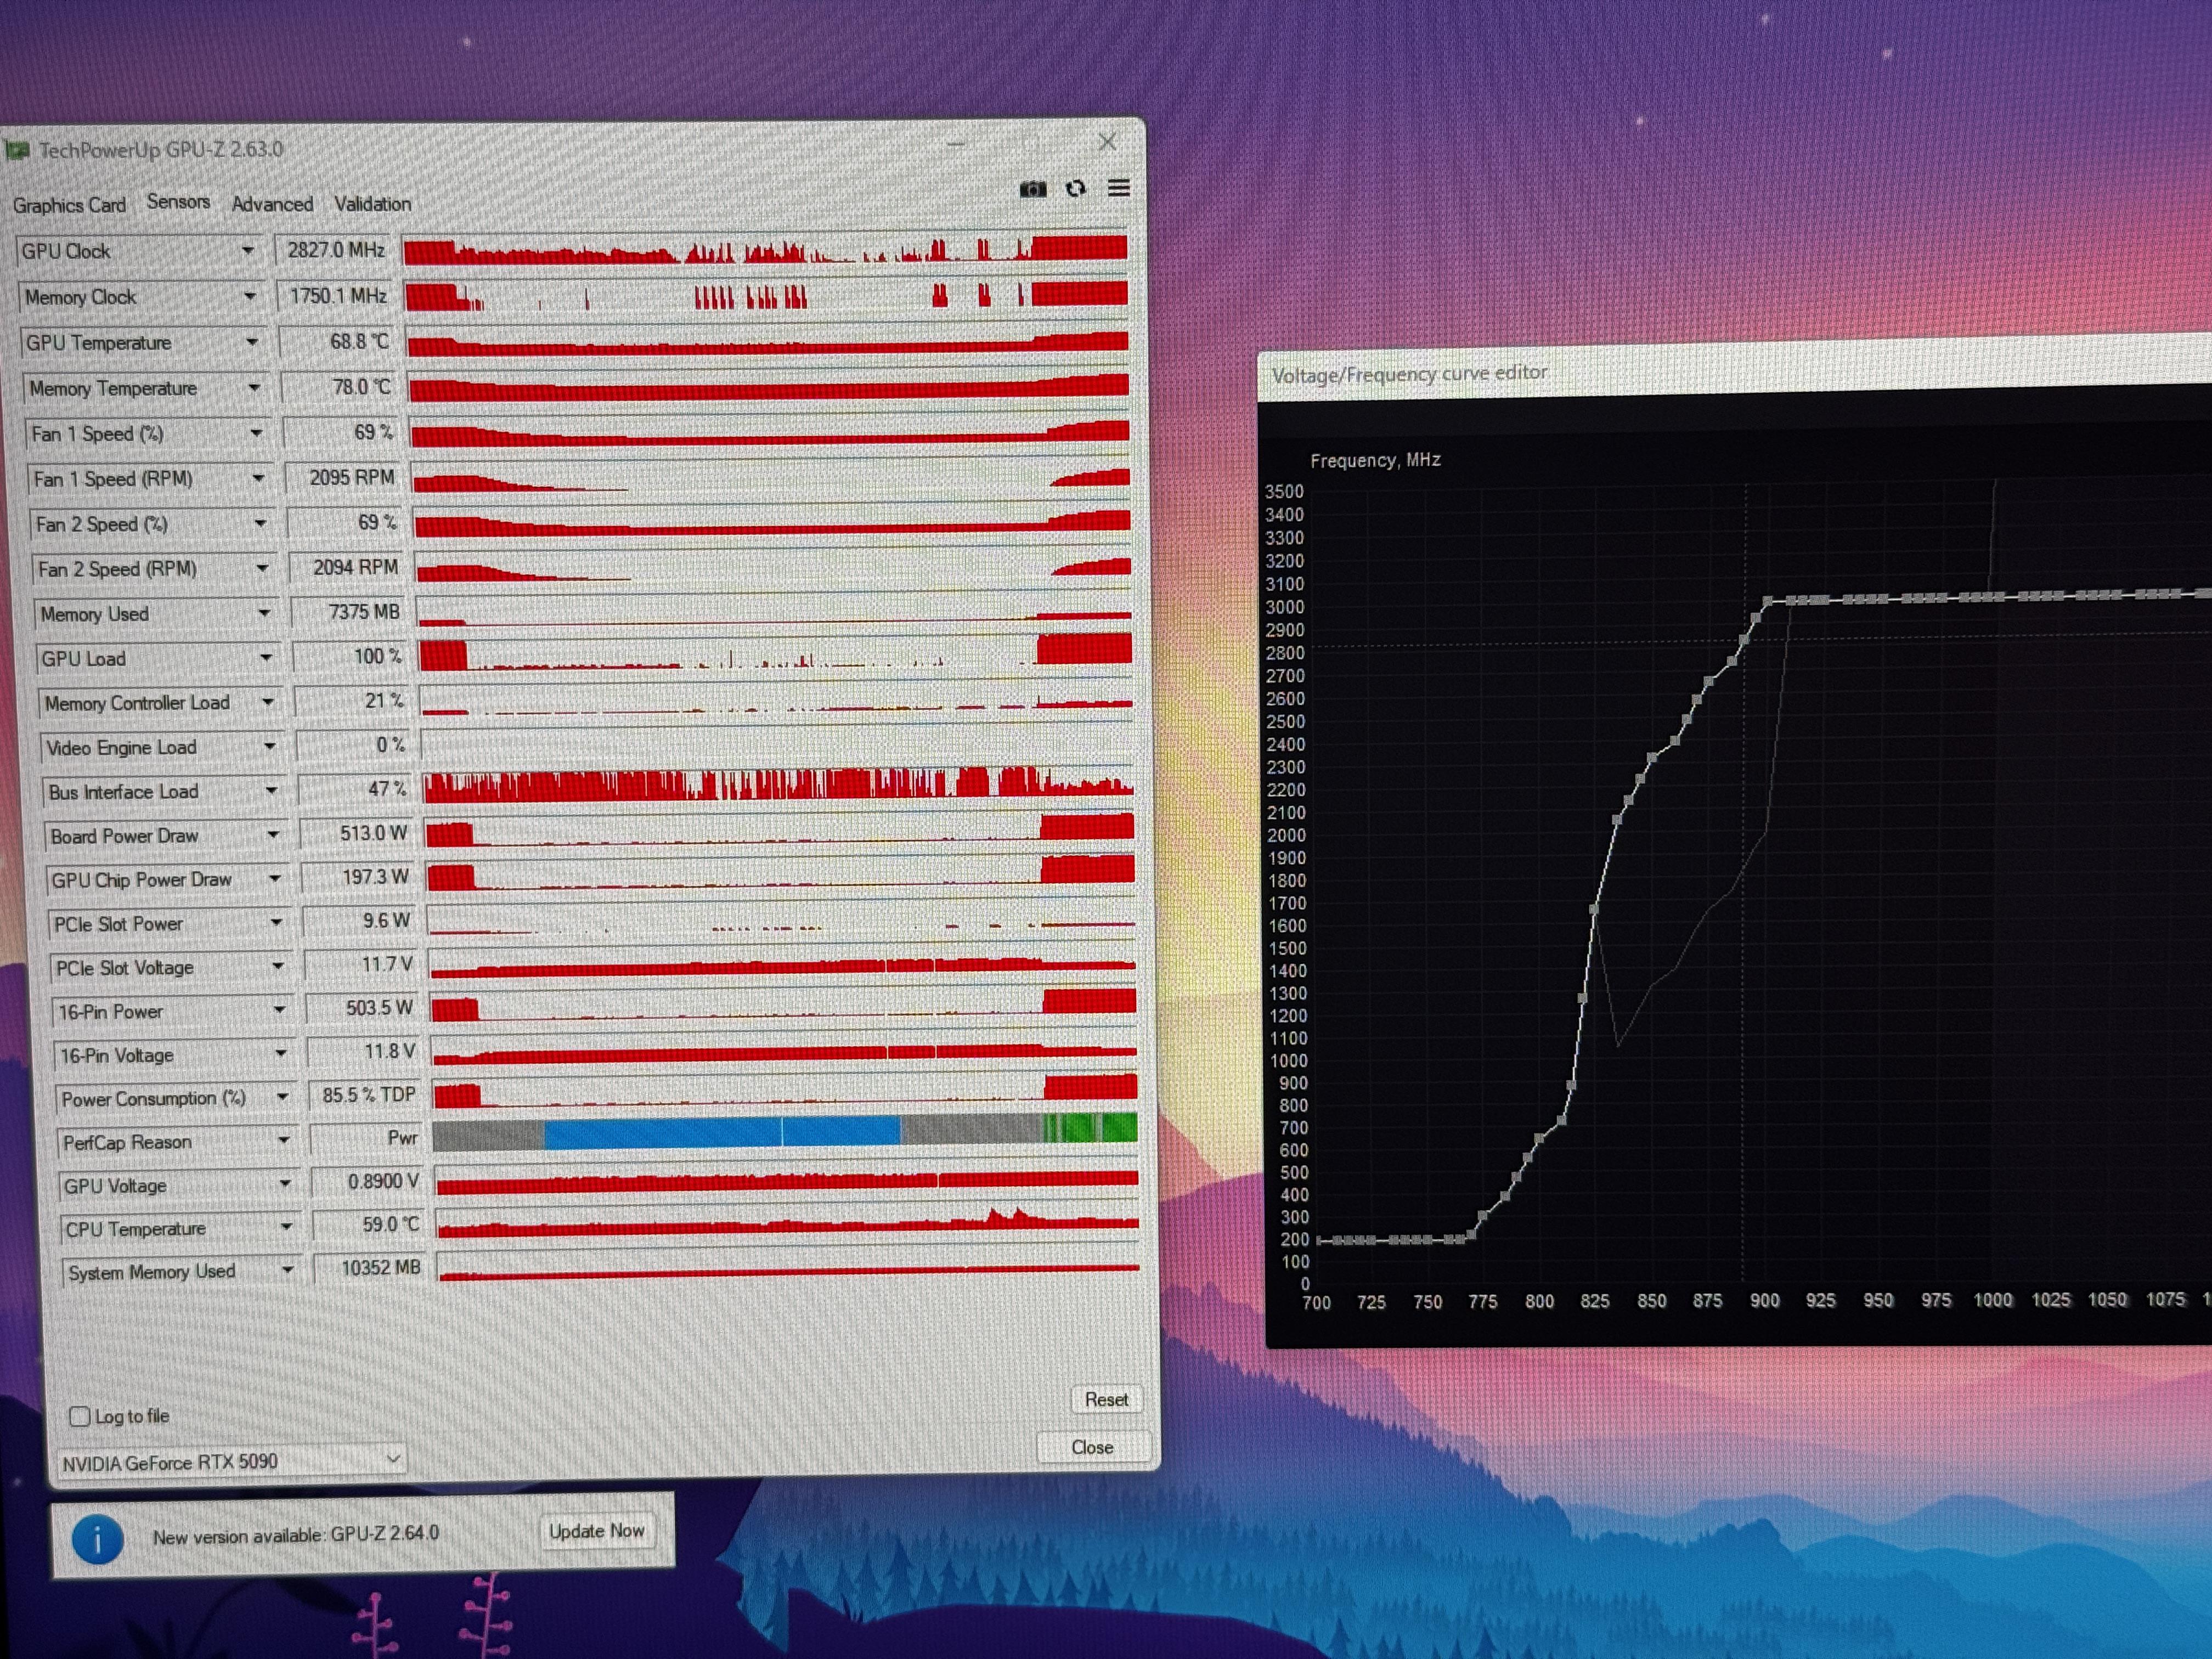Open the GPU Temperature sensor dropdown
Image resolution: width=2212 pixels, height=1659 pixels.
tap(251, 343)
